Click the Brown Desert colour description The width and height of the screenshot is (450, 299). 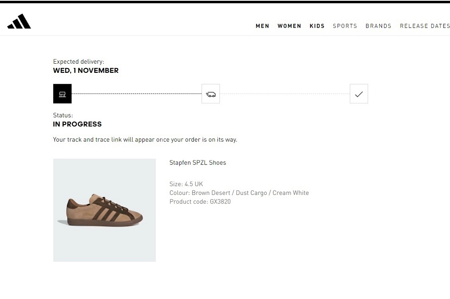[239, 193]
